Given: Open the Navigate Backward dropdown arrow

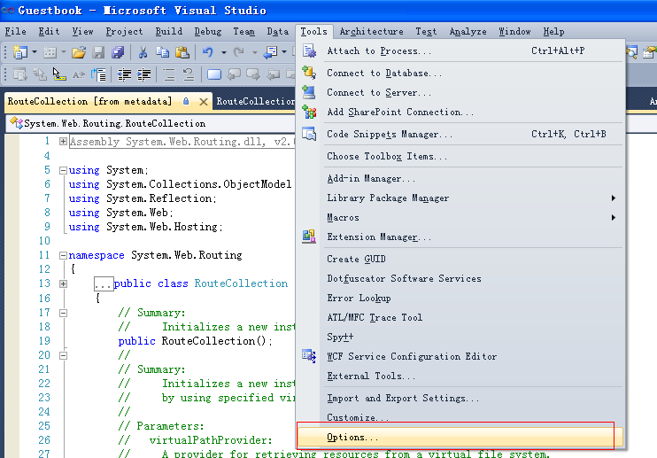Looking at the screenshot, I should click(284, 52).
